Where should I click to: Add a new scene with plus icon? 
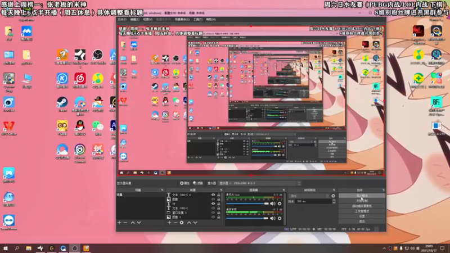pyautogui.click(x=119, y=223)
